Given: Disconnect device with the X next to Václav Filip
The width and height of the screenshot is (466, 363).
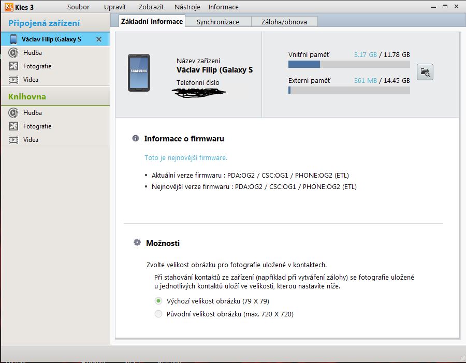Looking at the screenshot, I should tap(99, 39).
